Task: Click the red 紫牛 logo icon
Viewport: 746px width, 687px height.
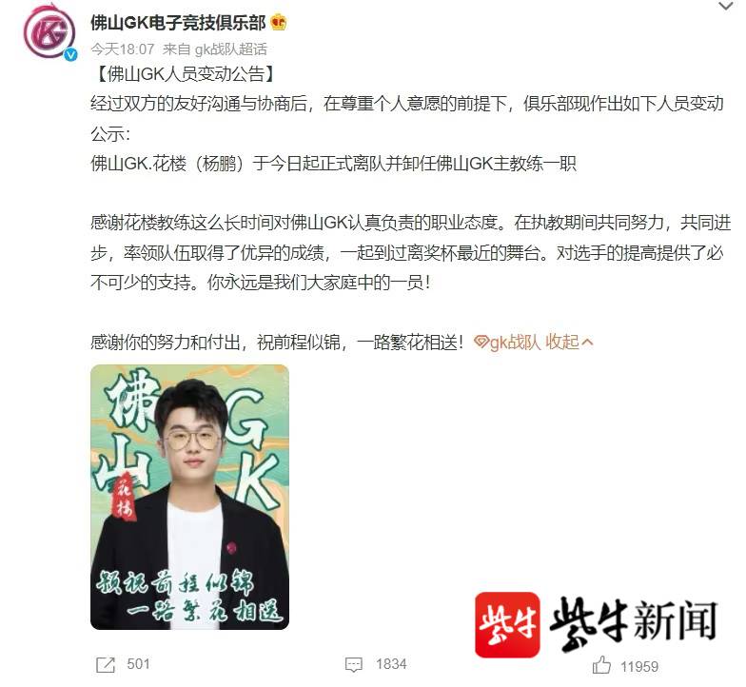Action: click(507, 624)
